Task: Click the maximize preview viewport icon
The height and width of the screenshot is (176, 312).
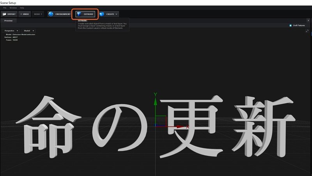Action: coord(307,31)
